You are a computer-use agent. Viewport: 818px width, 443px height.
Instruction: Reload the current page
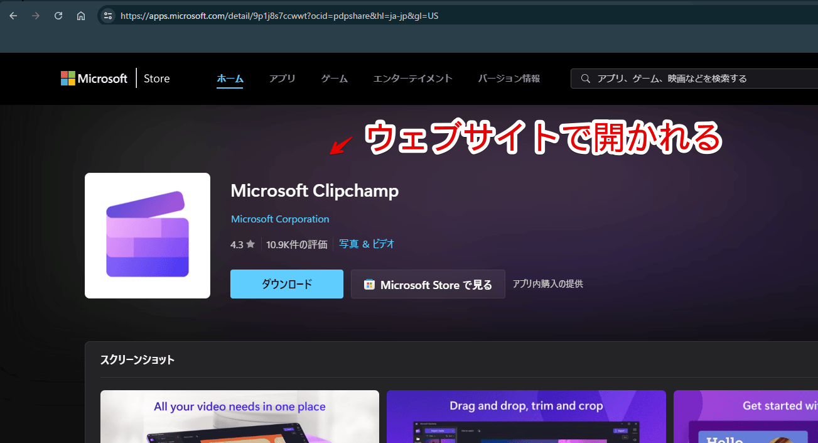(x=58, y=16)
